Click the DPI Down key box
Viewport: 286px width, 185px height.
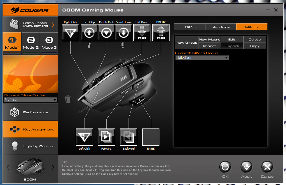click(142, 33)
